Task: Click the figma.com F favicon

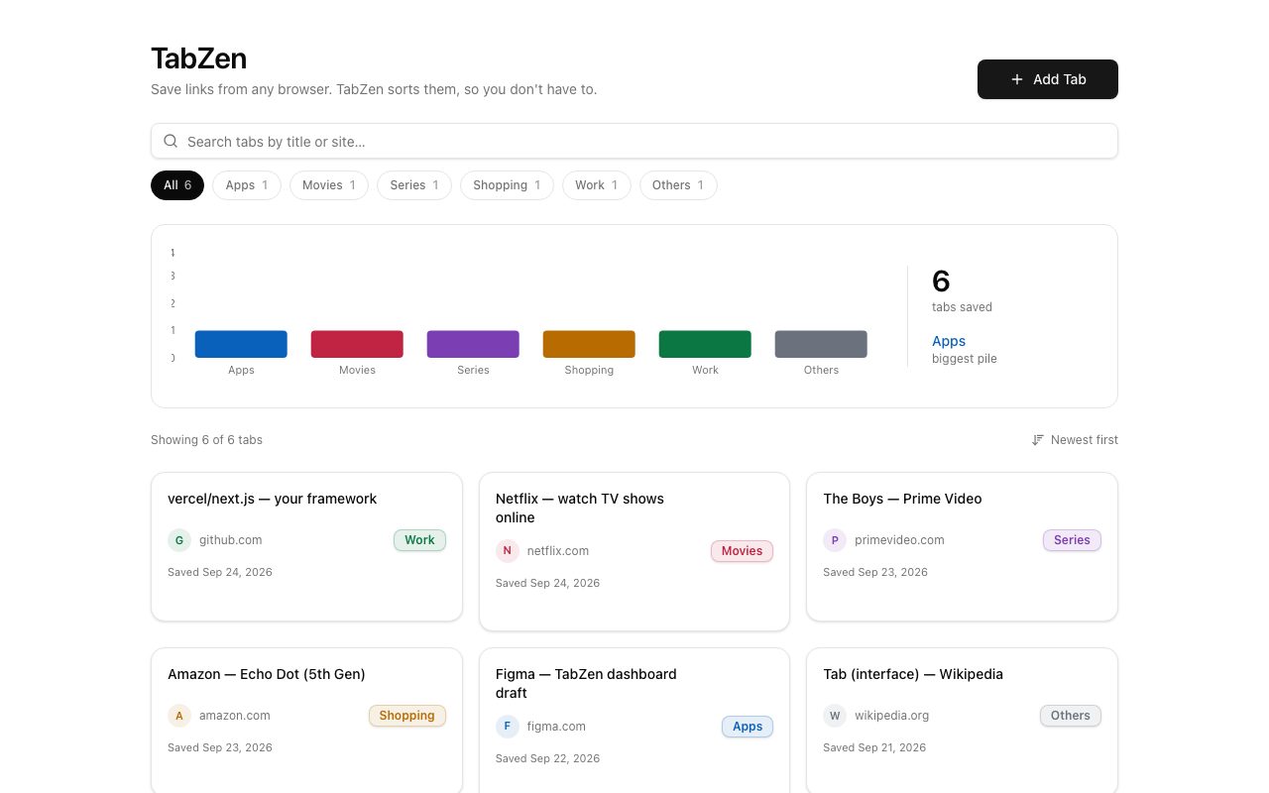Action: [507, 727]
